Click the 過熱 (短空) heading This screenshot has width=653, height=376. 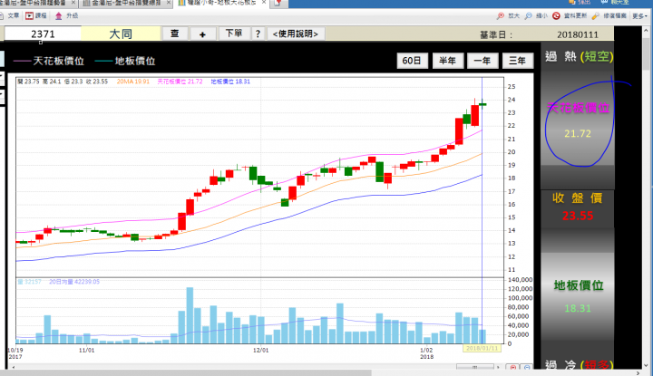[579, 56]
